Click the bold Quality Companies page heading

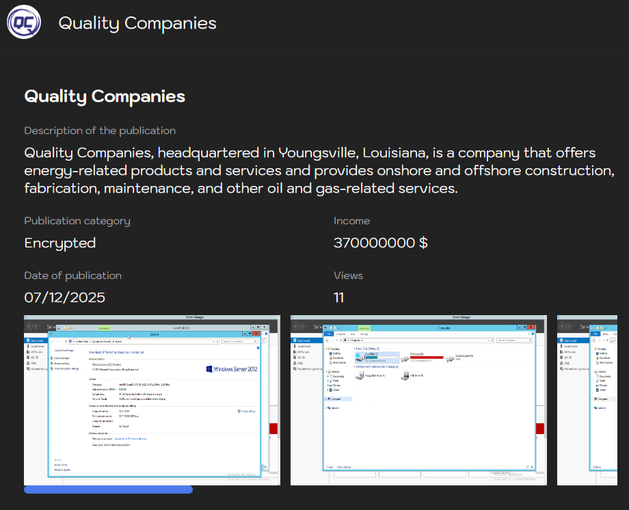[x=105, y=96]
